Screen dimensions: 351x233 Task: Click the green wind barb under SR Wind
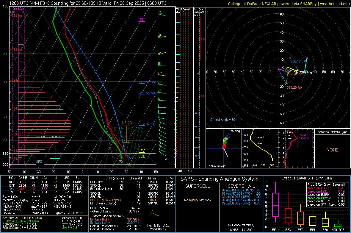154,213
